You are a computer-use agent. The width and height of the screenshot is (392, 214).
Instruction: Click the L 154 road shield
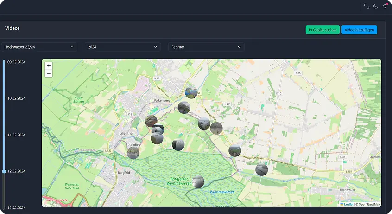coord(349,172)
